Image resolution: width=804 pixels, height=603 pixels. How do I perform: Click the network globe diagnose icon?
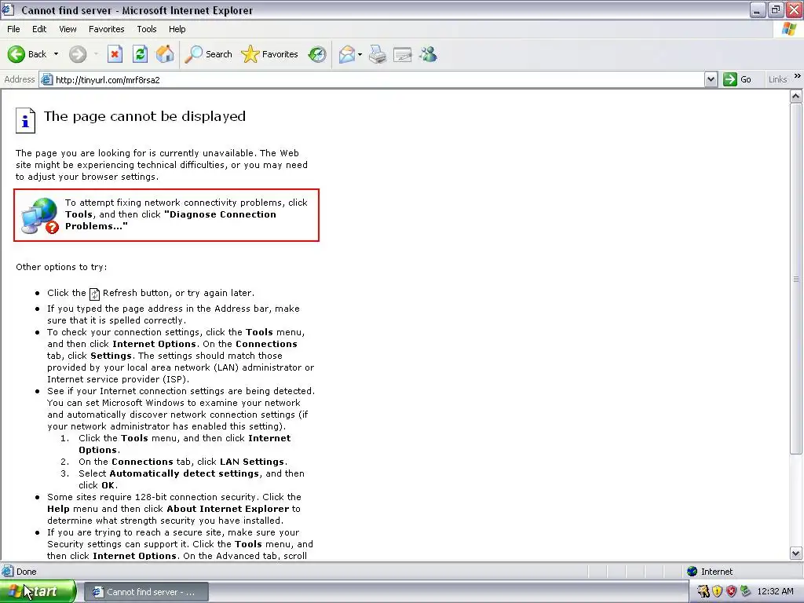coord(40,216)
